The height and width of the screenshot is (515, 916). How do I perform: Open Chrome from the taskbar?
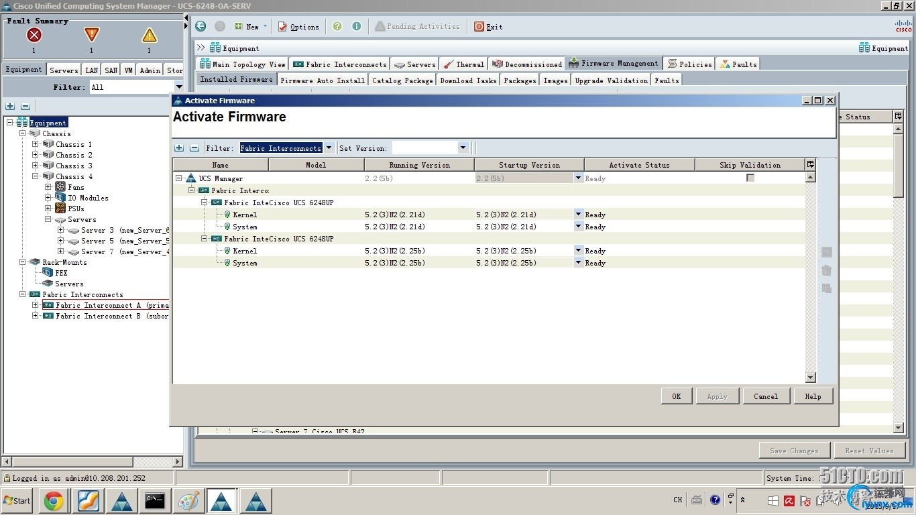tap(54, 500)
